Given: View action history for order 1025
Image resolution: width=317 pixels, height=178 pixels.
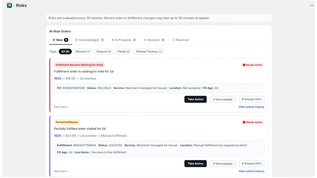Looking at the screenshot, I should (252, 171).
